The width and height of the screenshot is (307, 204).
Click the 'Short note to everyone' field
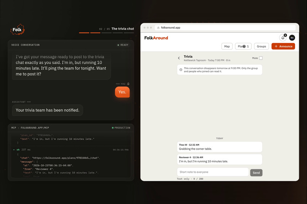pyautogui.click(x=213, y=172)
